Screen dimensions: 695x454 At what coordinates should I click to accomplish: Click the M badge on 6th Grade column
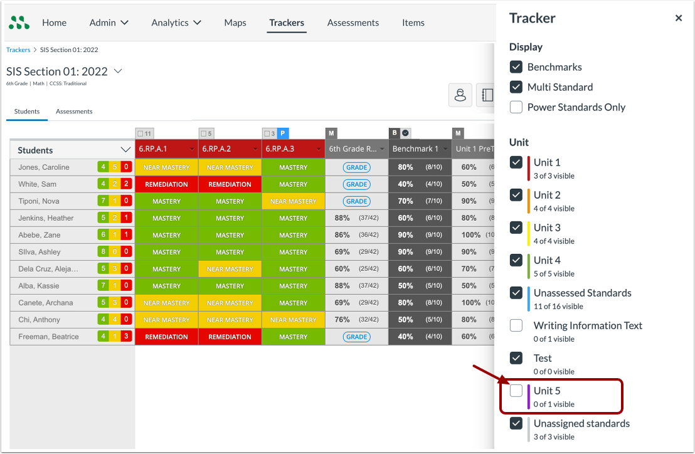(331, 133)
